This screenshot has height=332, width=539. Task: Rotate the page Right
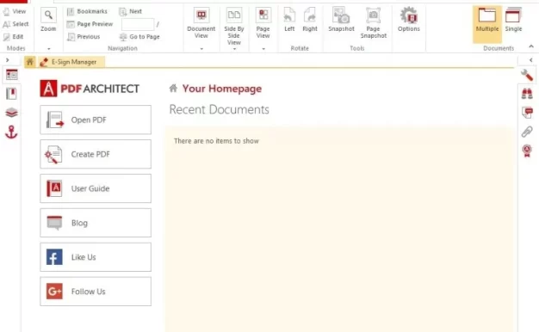point(310,20)
